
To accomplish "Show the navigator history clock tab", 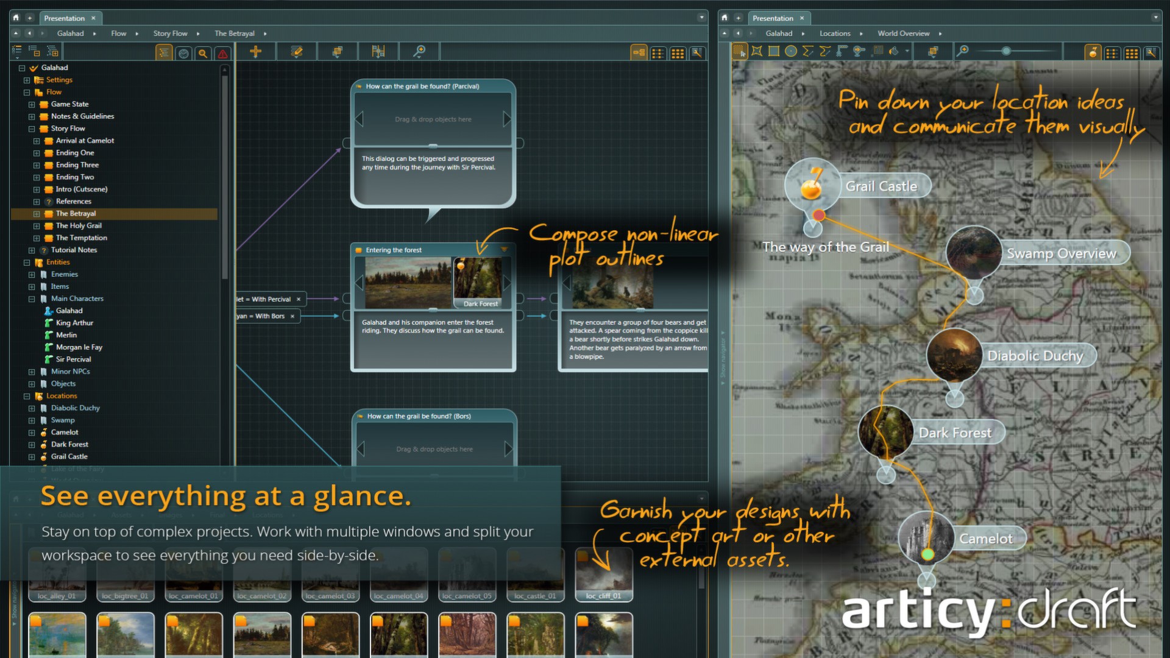I will coord(183,53).
